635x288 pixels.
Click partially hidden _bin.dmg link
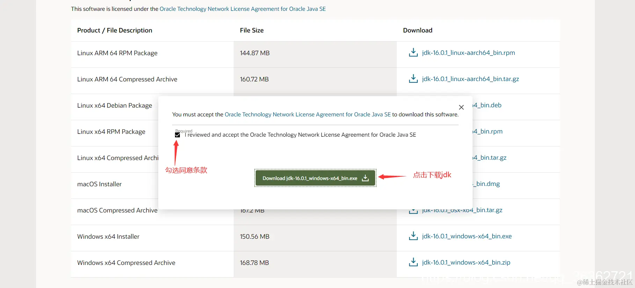click(486, 184)
